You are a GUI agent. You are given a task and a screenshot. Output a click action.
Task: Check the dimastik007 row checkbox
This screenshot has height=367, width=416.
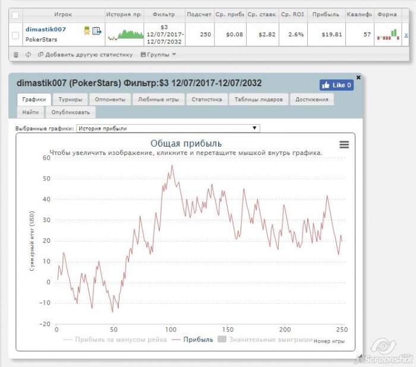[x=15, y=36]
